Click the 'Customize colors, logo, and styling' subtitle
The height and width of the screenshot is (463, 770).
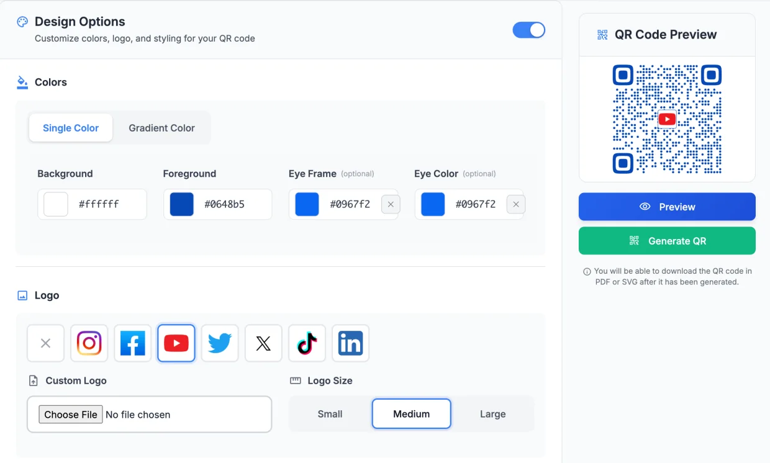click(x=145, y=38)
